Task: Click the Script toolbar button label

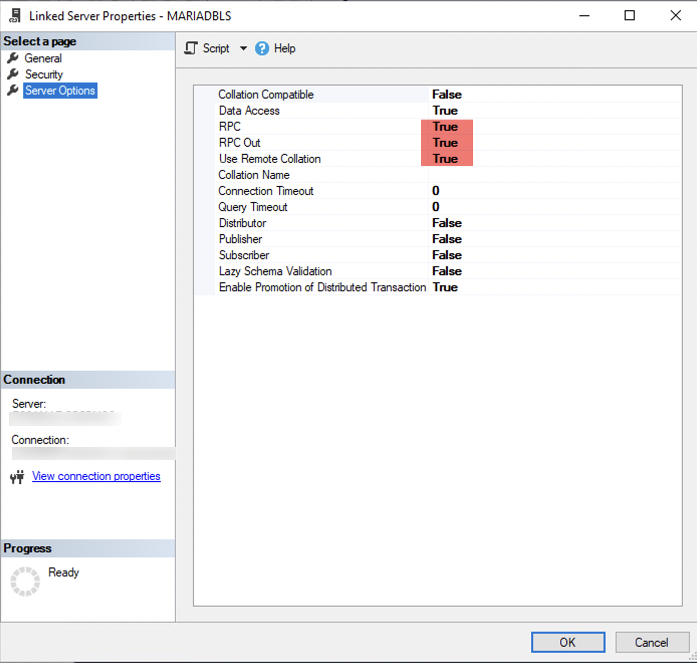Action: coord(216,48)
